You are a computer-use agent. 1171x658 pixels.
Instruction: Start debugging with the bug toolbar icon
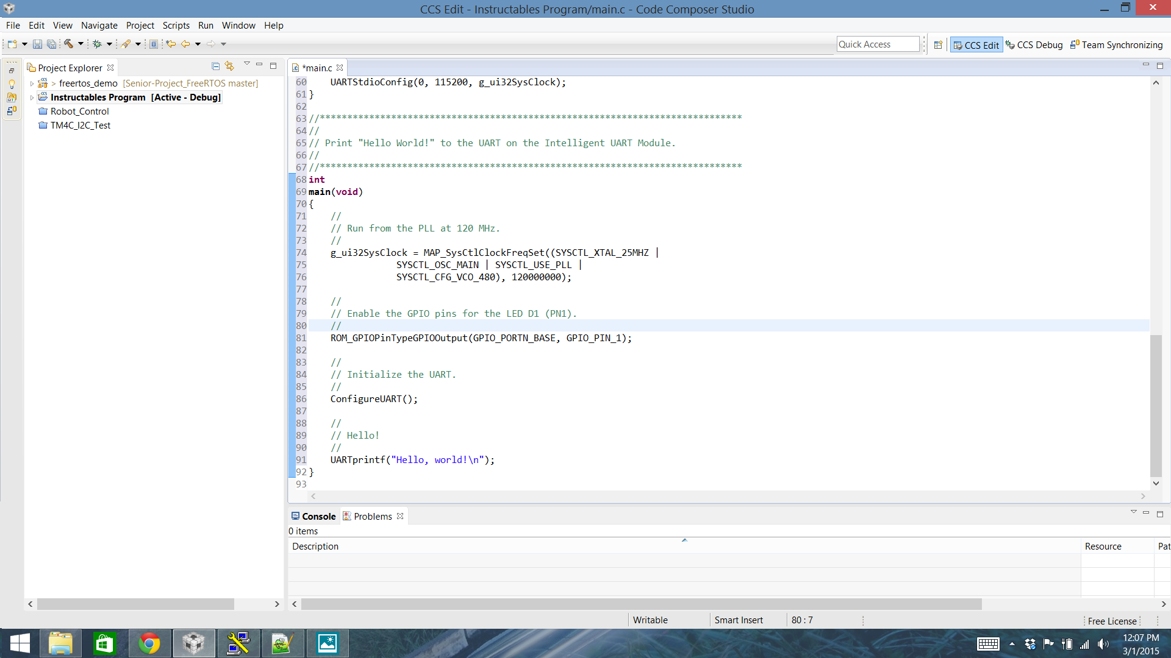[x=96, y=44]
